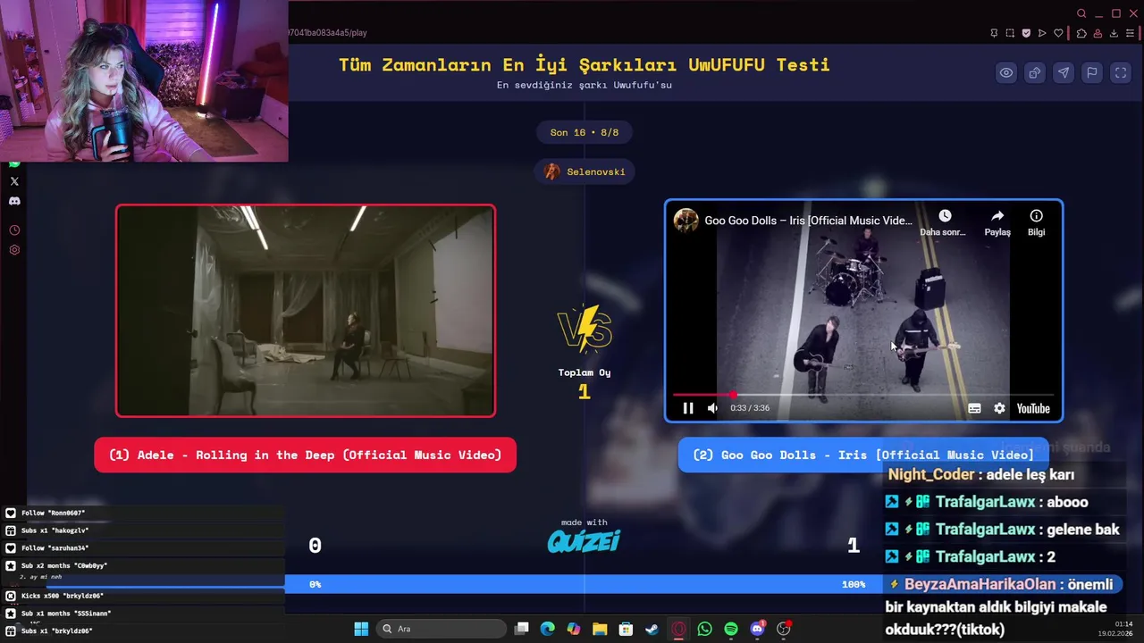Viewport: 1144px width, 643px height.
Task: Toggle the eye visibility button in quiz header
Action: (x=1006, y=73)
